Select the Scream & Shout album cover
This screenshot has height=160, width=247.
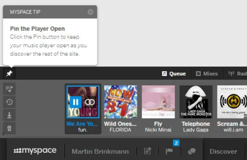coord(232,102)
